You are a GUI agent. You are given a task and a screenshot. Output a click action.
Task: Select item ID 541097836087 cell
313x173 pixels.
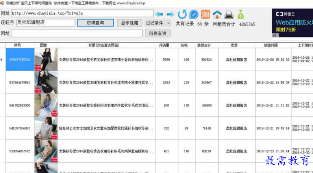tap(20, 128)
